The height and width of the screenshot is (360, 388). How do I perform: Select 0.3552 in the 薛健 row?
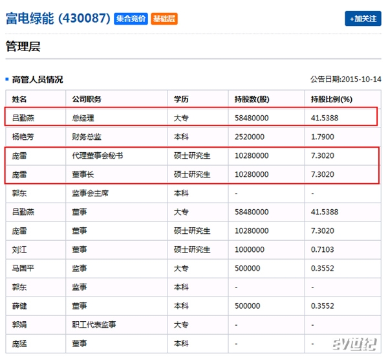[323, 306]
